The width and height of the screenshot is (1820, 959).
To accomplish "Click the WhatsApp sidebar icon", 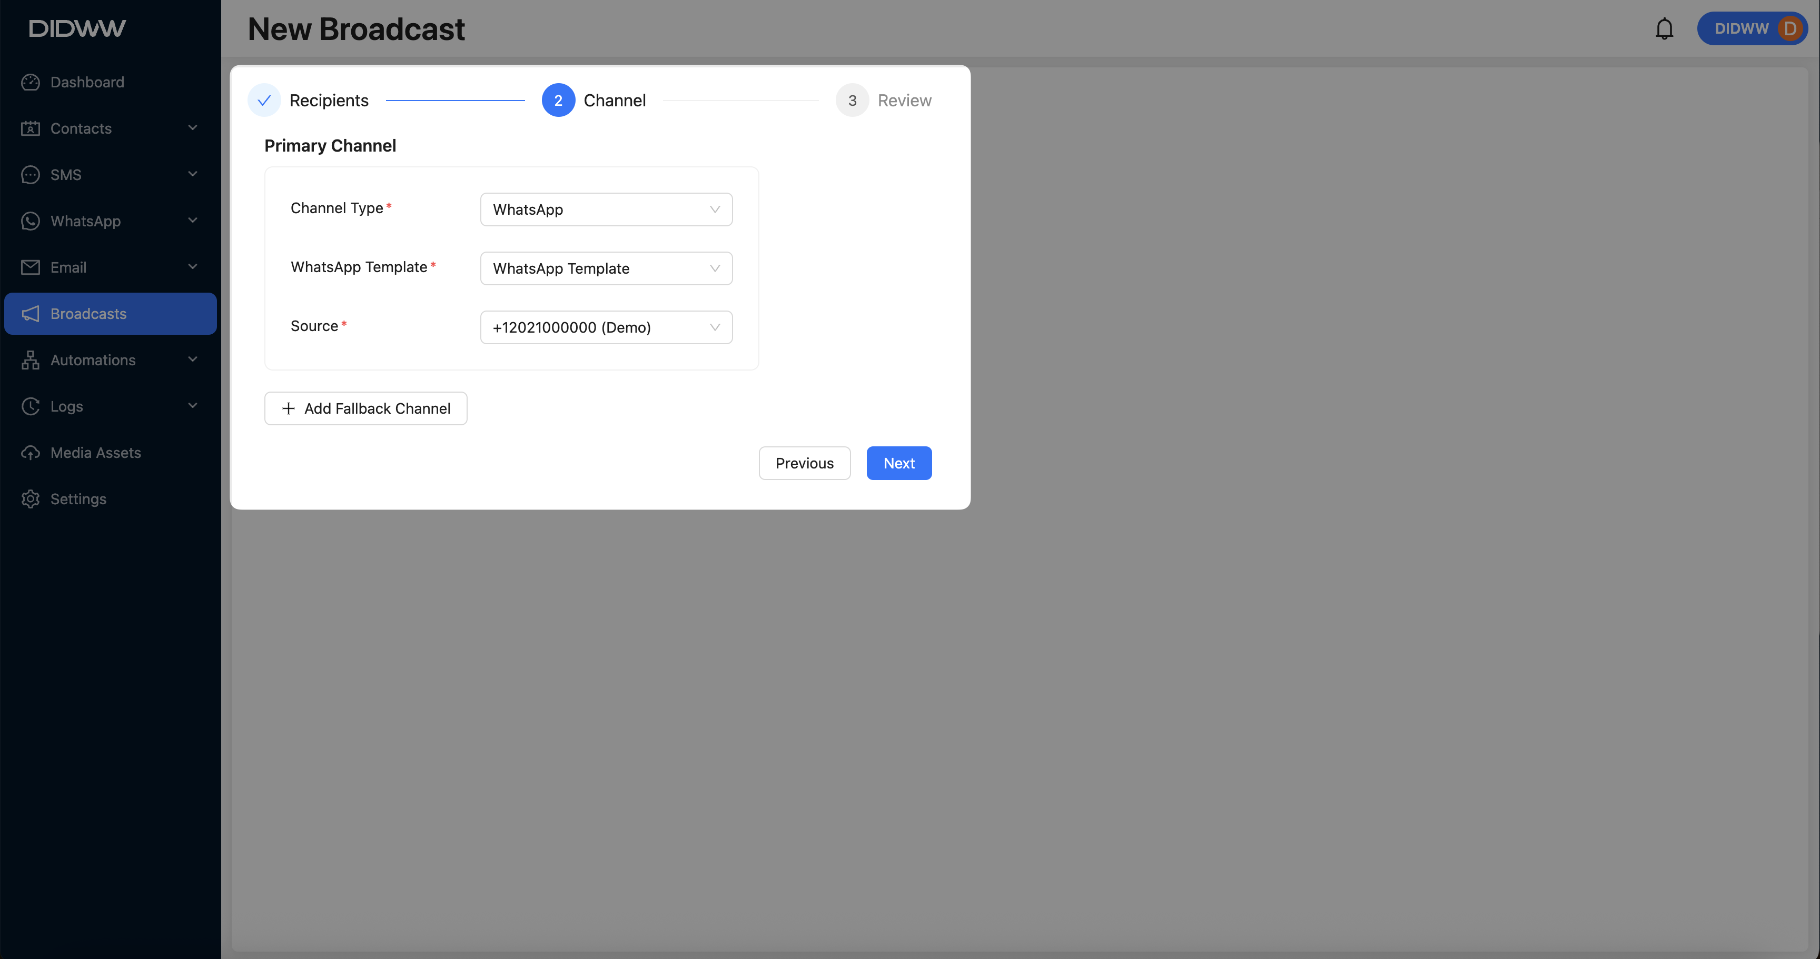I will (31, 221).
